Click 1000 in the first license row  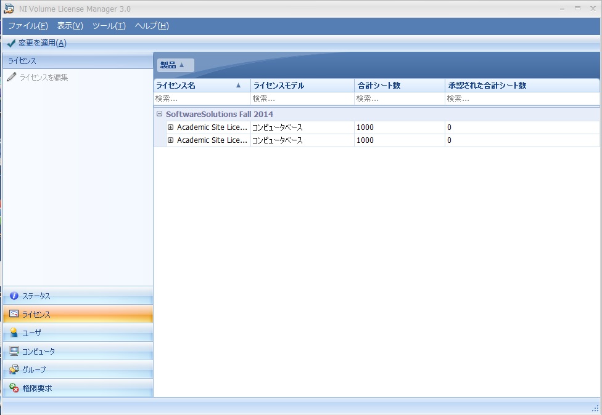[365, 127]
